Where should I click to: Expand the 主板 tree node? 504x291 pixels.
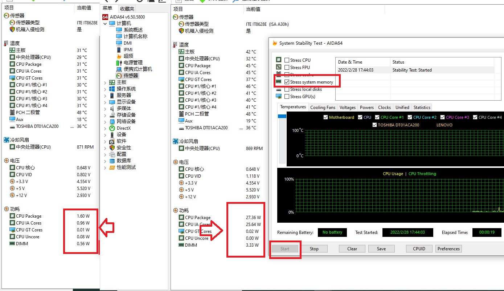click(x=105, y=82)
